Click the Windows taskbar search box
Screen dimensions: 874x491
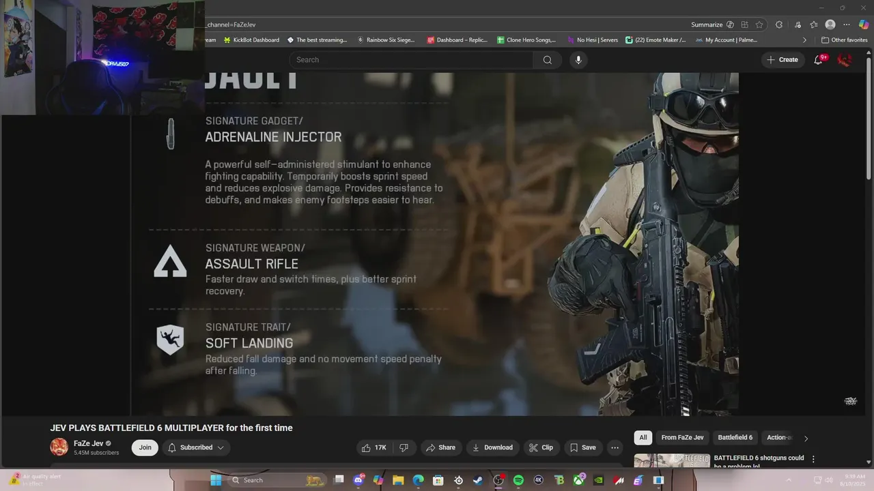(276, 480)
